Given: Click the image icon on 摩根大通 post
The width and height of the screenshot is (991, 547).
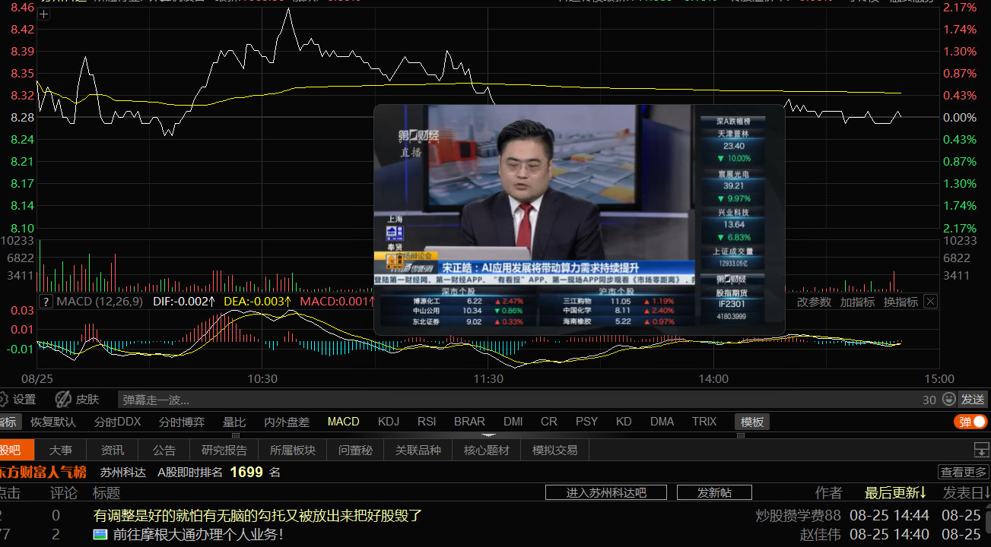Looking at the screenshot, I should [x=100, y=534].
